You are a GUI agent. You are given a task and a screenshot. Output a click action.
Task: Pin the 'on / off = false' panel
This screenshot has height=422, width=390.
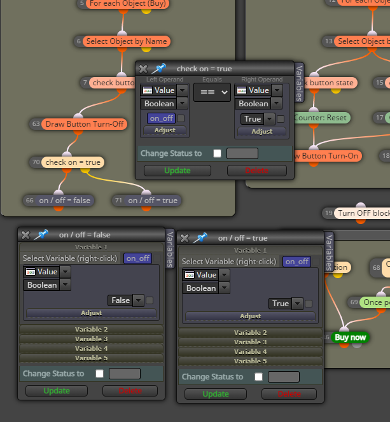[x=41, y=235]
